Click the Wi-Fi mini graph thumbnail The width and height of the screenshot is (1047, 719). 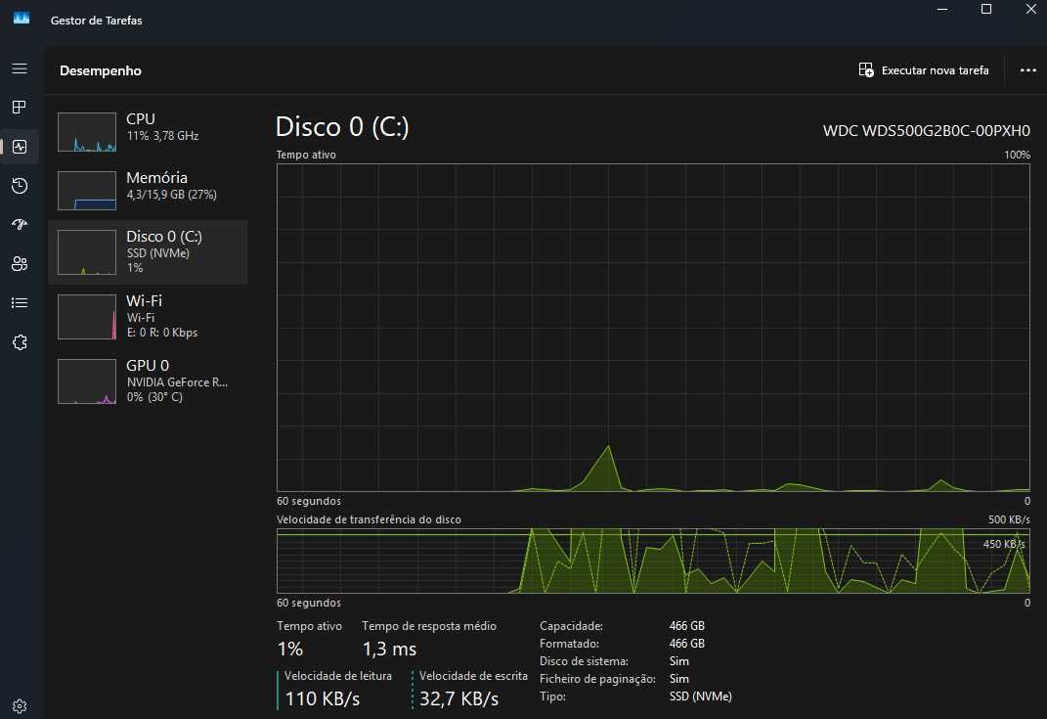pyautogui.click(x=87, y=317)
